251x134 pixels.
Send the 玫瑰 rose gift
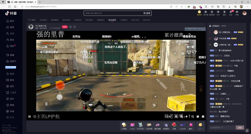174,126
